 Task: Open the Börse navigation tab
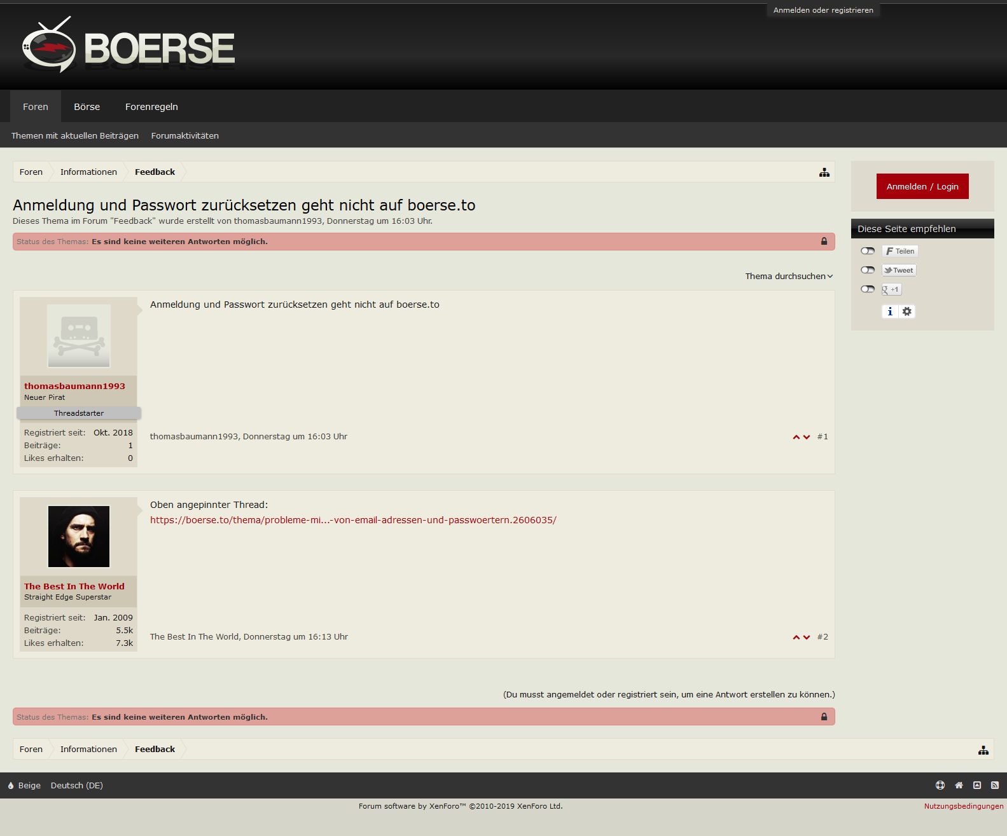coord(87,107)
